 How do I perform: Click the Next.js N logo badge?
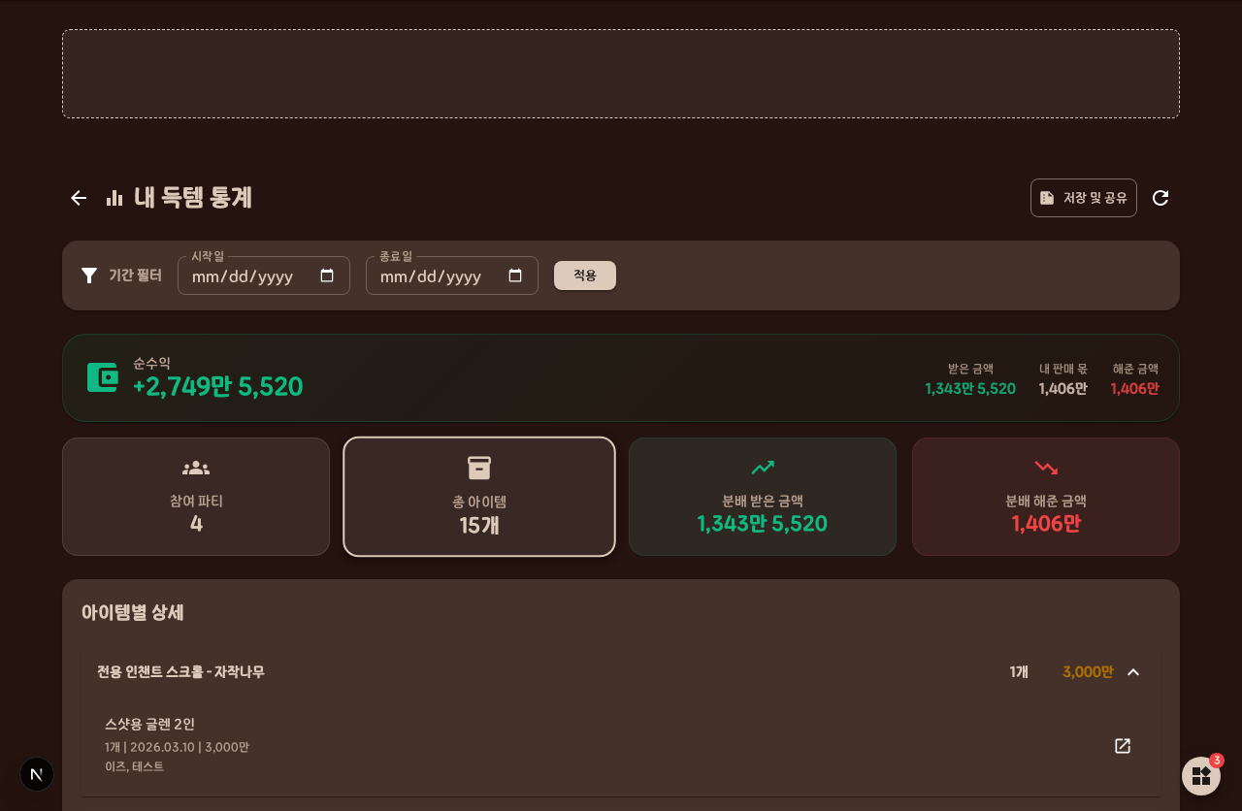[37, 774]
